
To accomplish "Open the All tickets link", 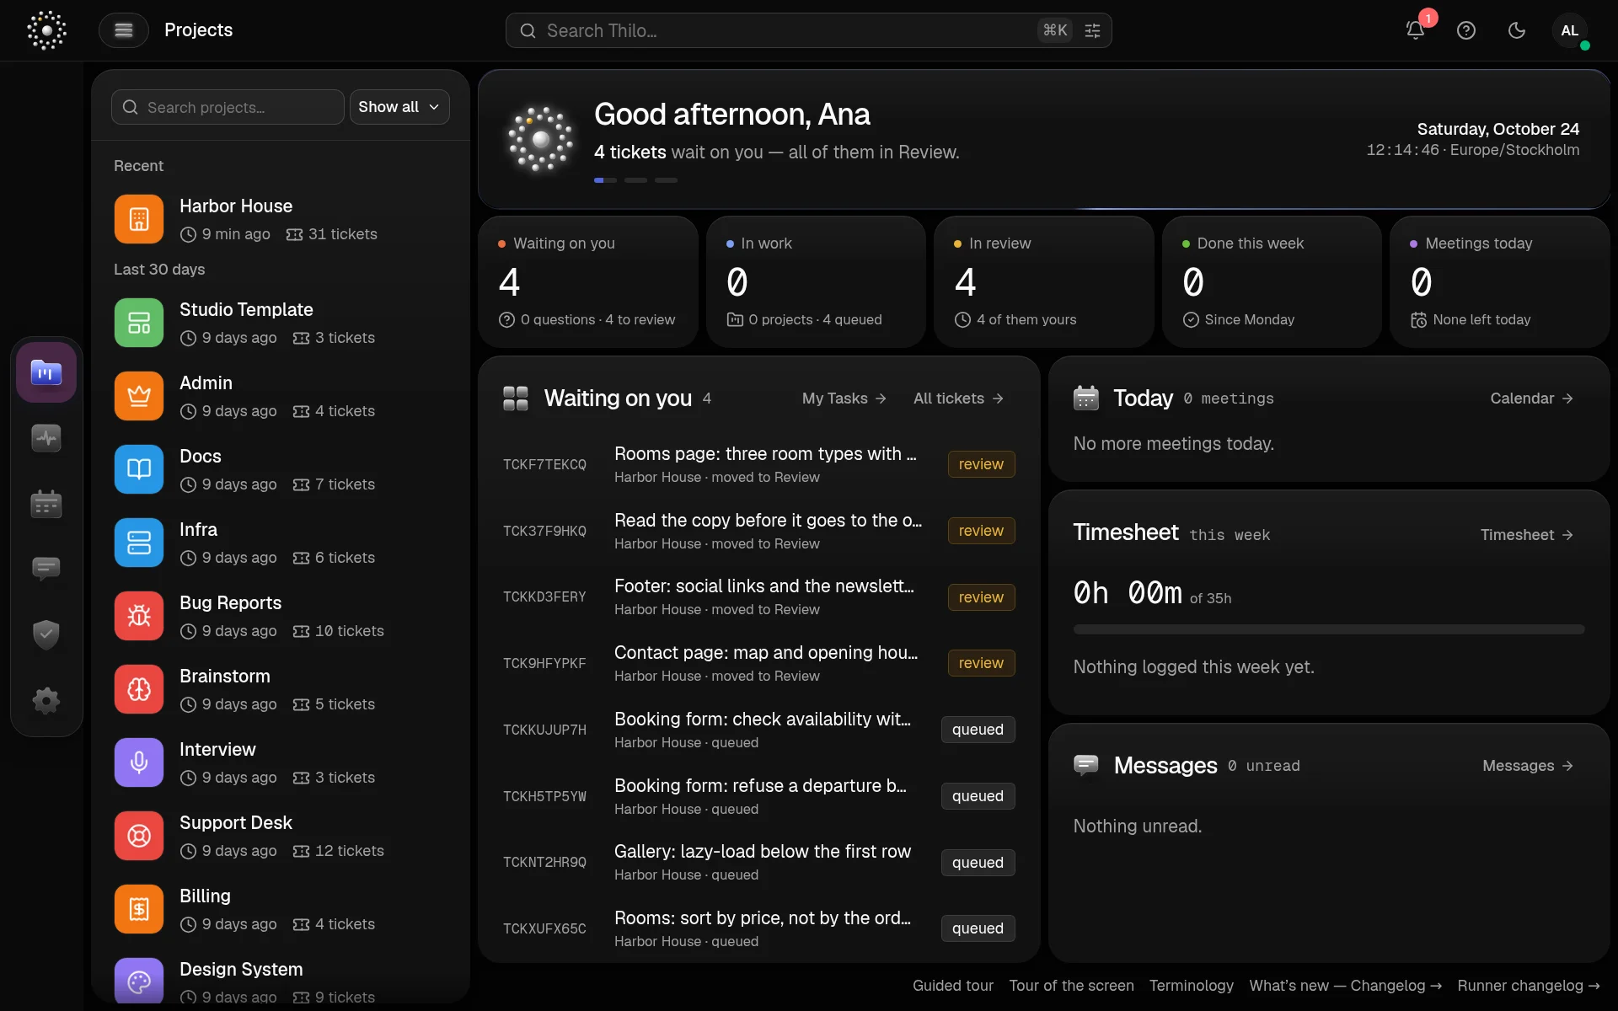I will [x=958, y=399].
